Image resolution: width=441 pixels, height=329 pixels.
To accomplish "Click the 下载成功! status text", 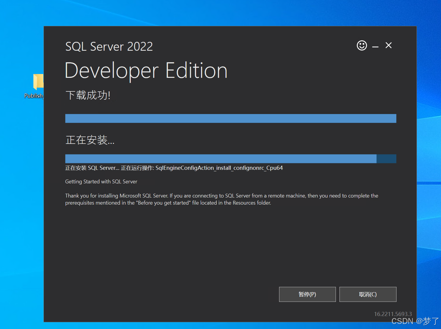I will (x=88, y=95).
